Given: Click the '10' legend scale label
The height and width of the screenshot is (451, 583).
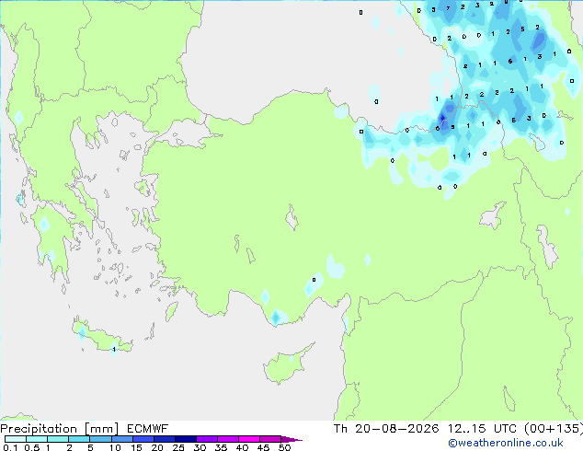Looking at the screenshot, I should [x=115, y=447].
